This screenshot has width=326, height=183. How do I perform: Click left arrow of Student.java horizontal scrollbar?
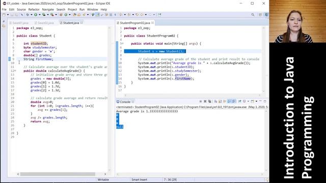point(18,174)
